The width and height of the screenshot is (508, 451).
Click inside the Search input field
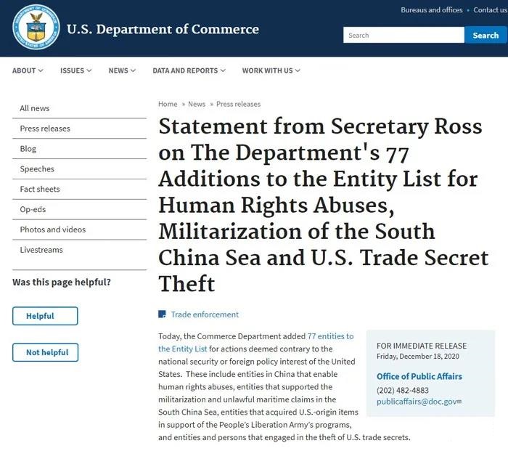403,35
